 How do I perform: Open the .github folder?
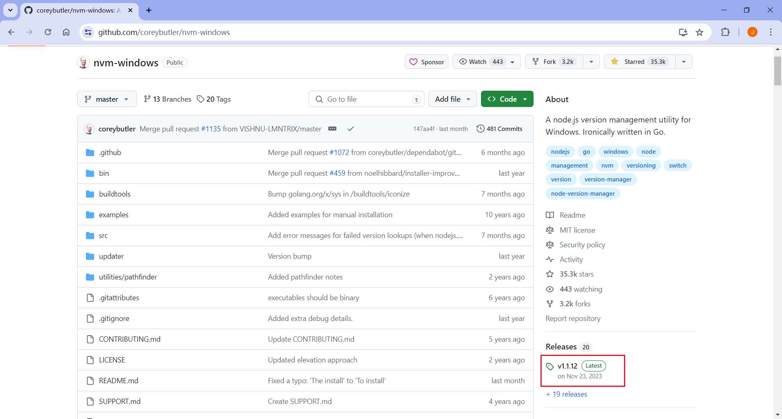110,153
